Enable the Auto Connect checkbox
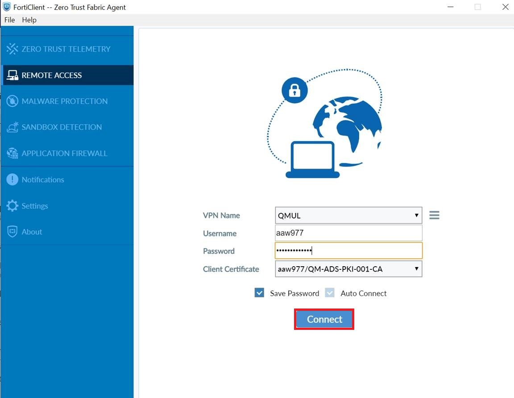The height and width of the screenshot is (398, 514). [x=329, y=293]
